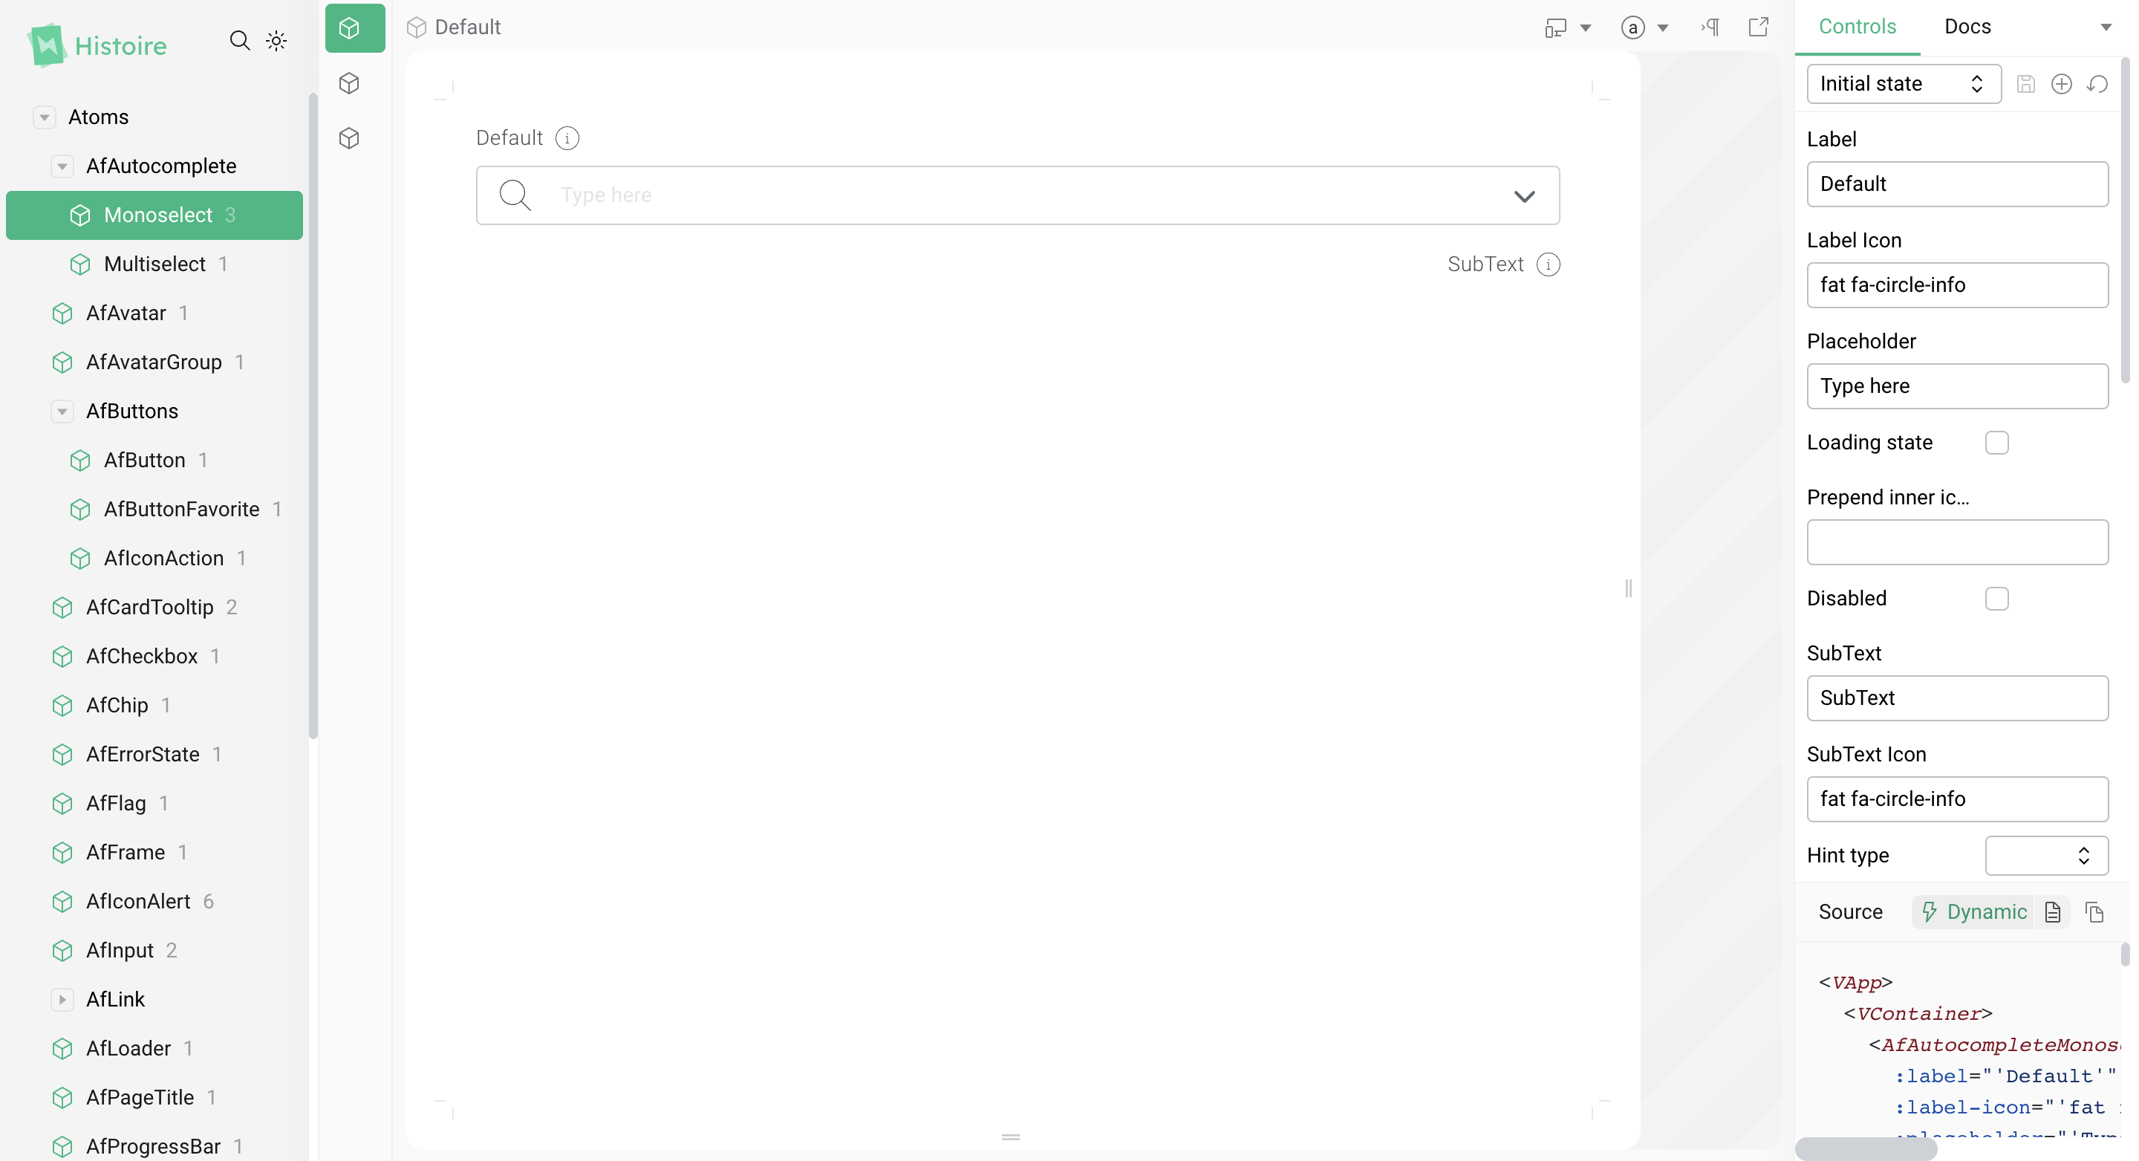The image size is (2139, 1161).
Task: Open the panel menu arrow beside Docs
Action: 2106,27
